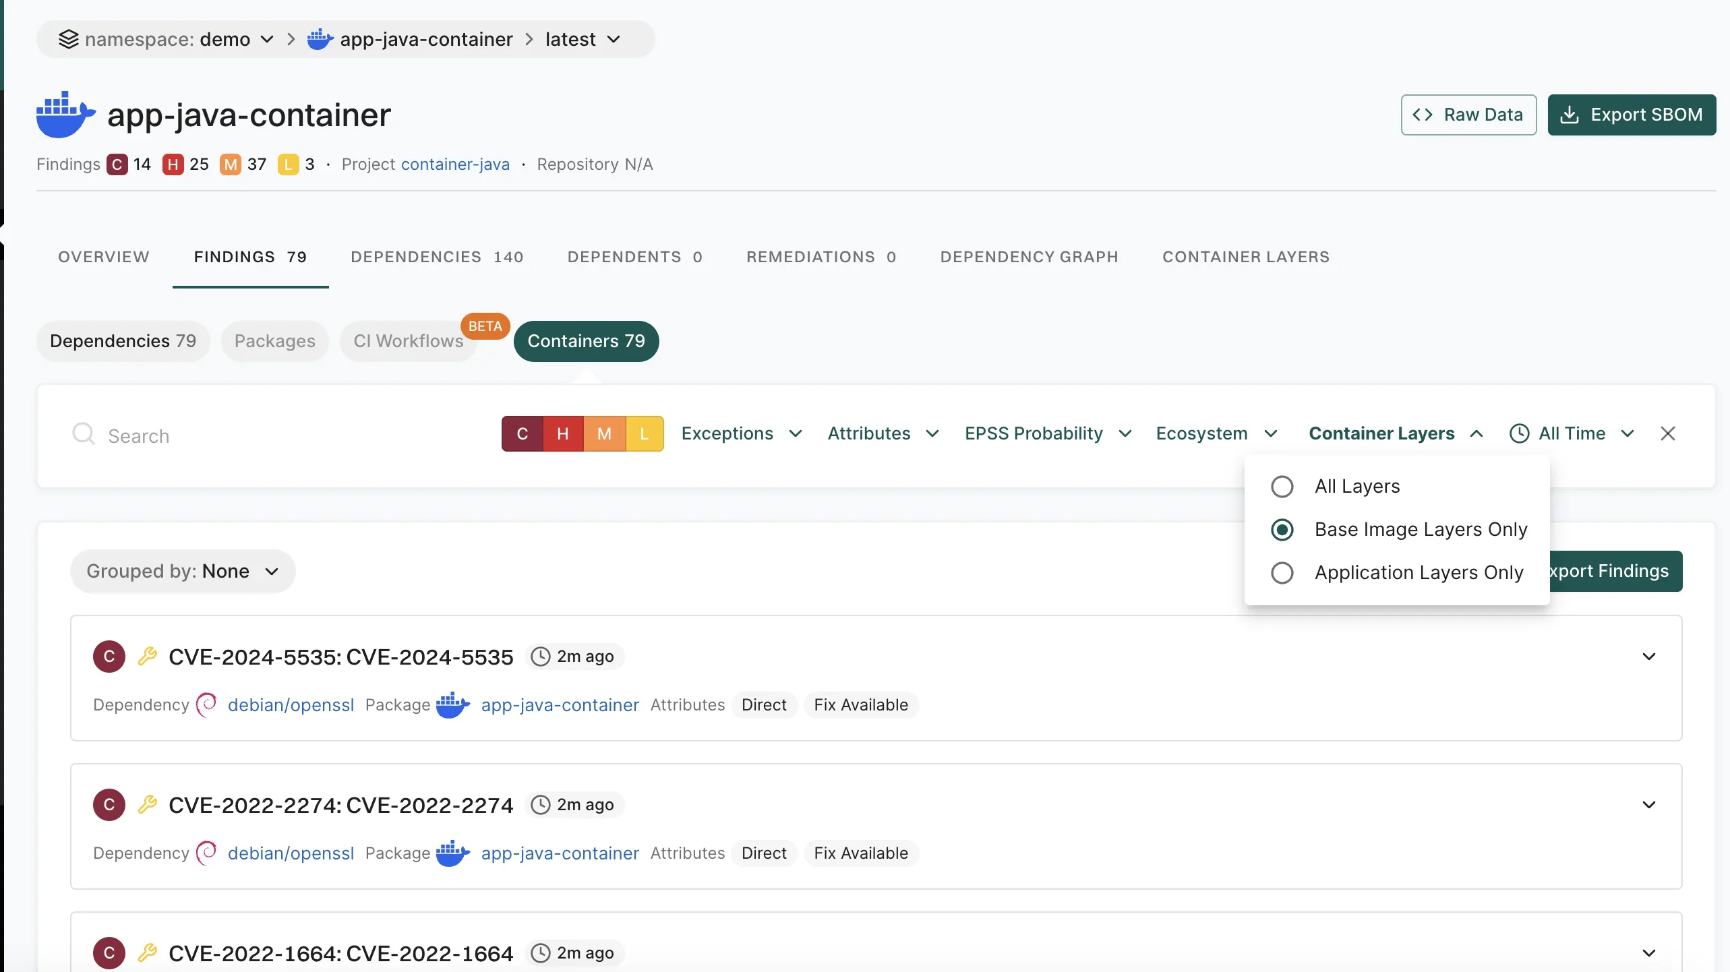Choose Application Layers Only radio button
The image size is (1730, 972).
(1282, 573)
